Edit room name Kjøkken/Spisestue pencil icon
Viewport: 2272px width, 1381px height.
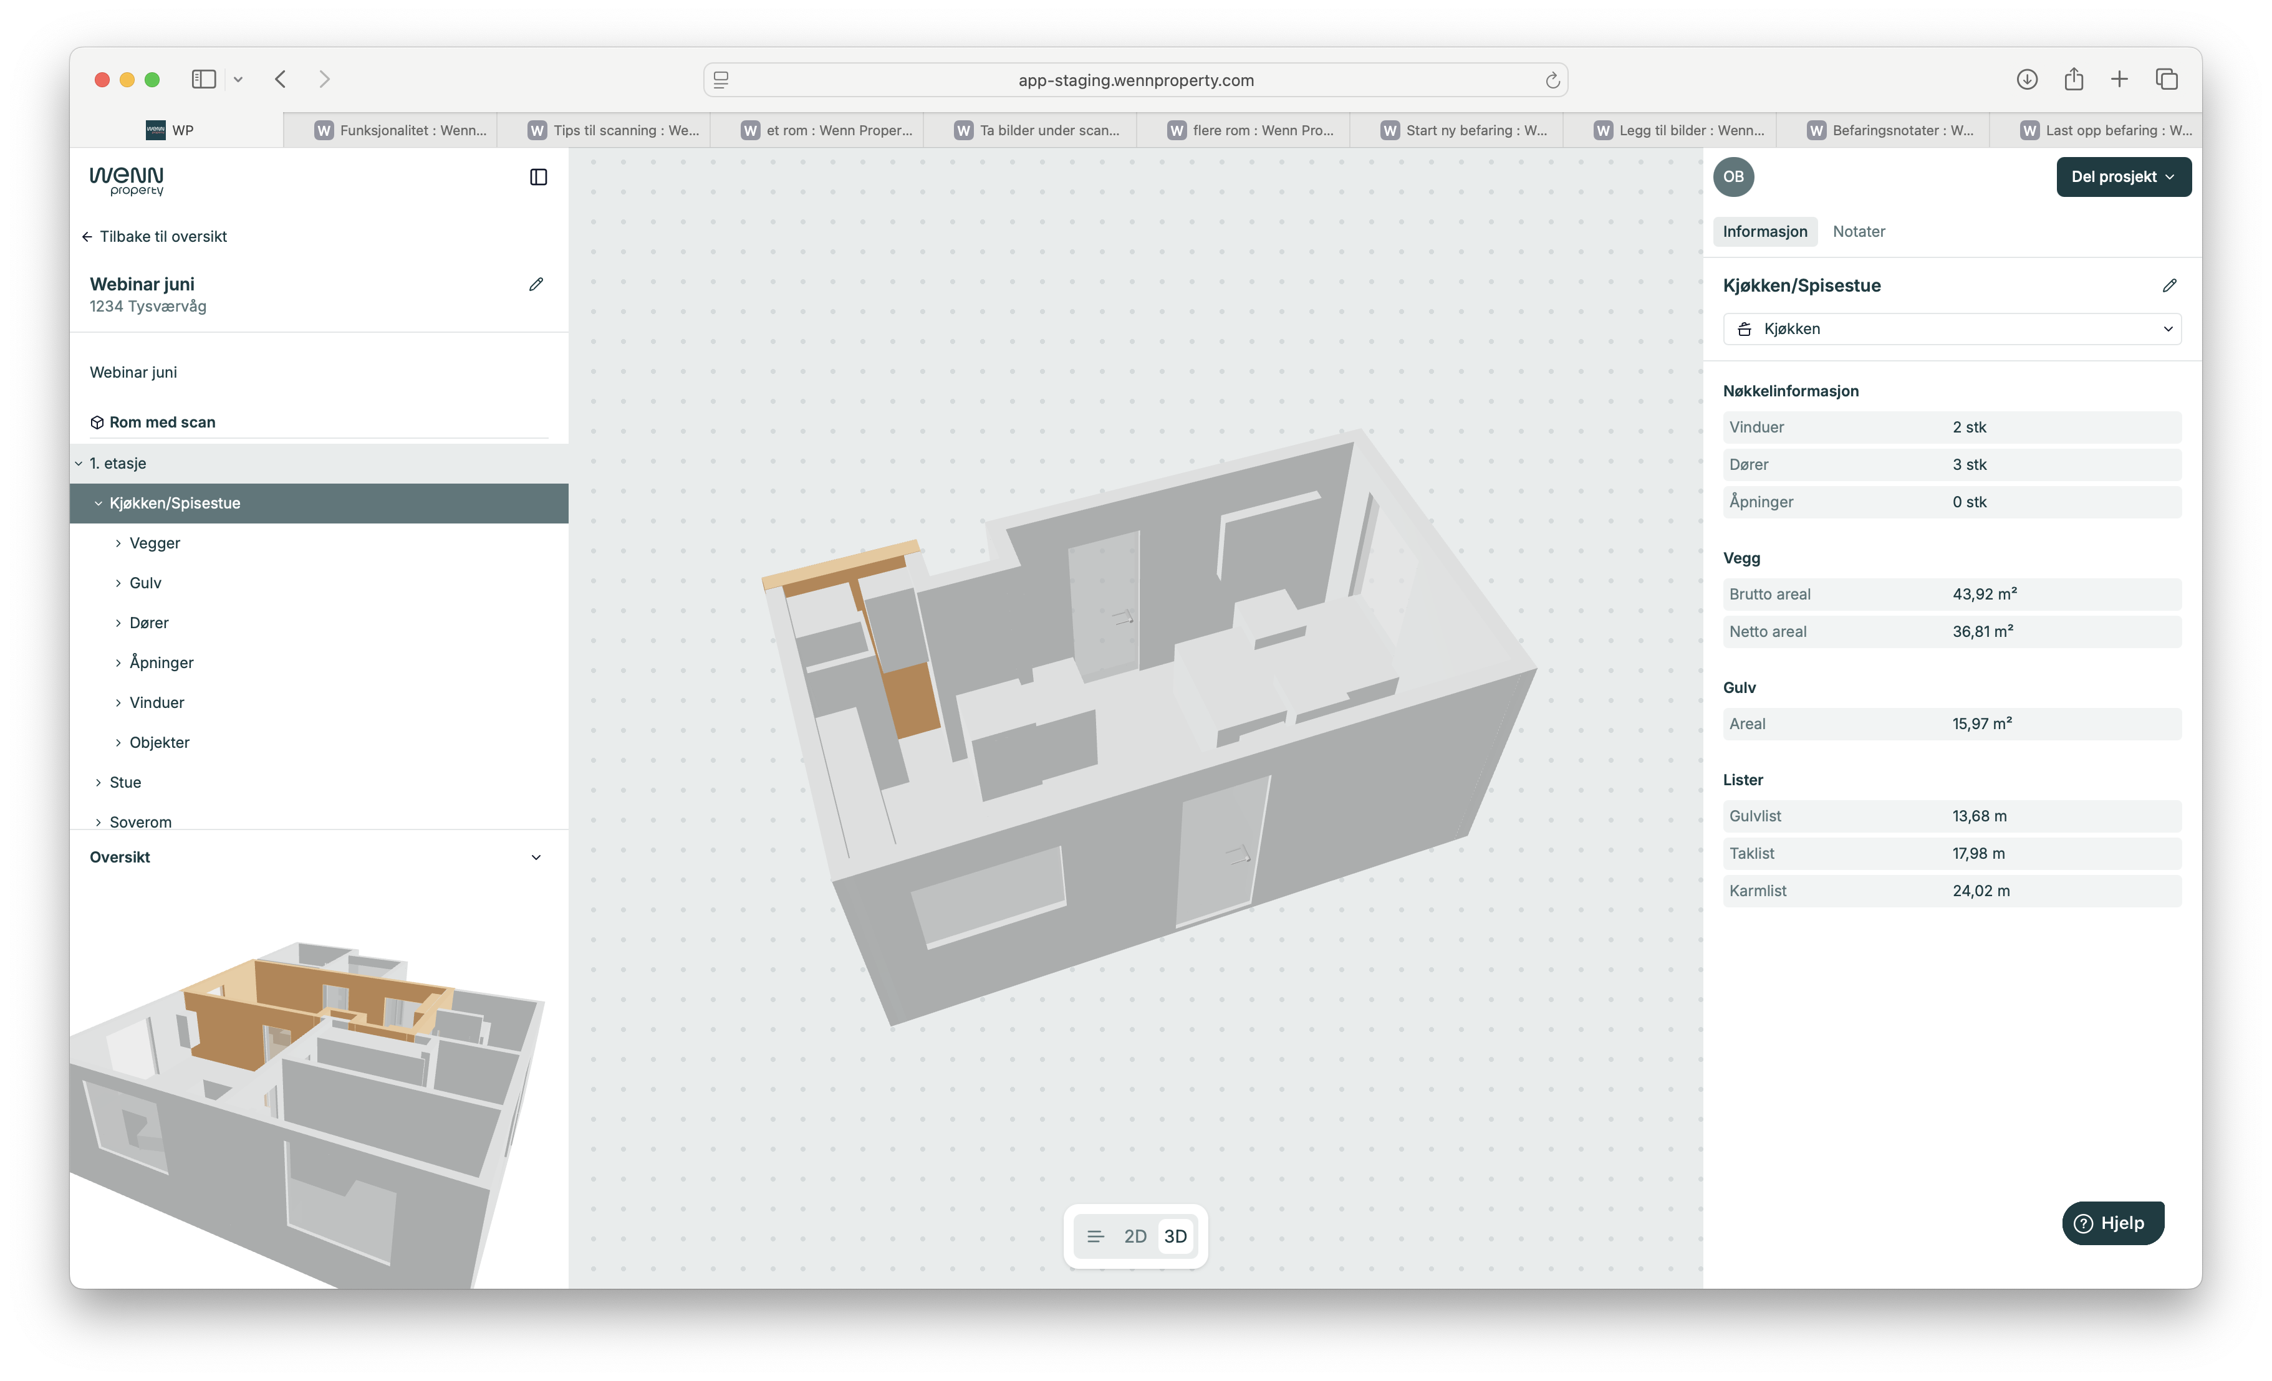[x=2169, y=286]
